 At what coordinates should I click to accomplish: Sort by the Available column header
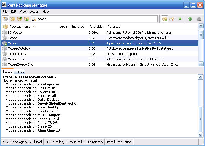tap(97, 27)
